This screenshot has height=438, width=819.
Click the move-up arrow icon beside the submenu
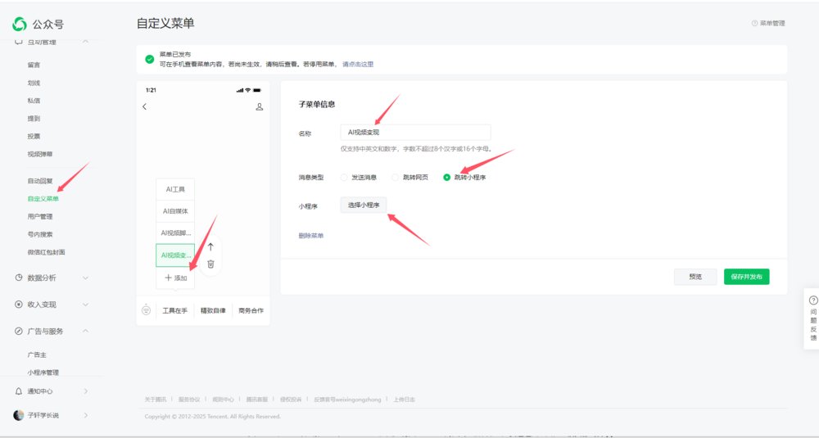[210, 246]
